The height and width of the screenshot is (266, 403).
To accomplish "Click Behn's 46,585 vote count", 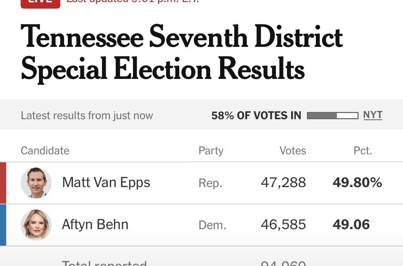I will pyautogui.click(x=283, y=225).
